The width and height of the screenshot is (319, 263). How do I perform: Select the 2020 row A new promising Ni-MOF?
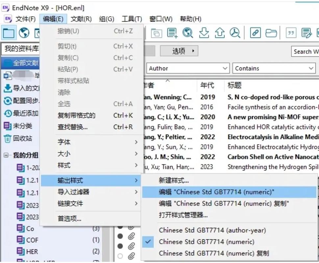coord(231,117)
